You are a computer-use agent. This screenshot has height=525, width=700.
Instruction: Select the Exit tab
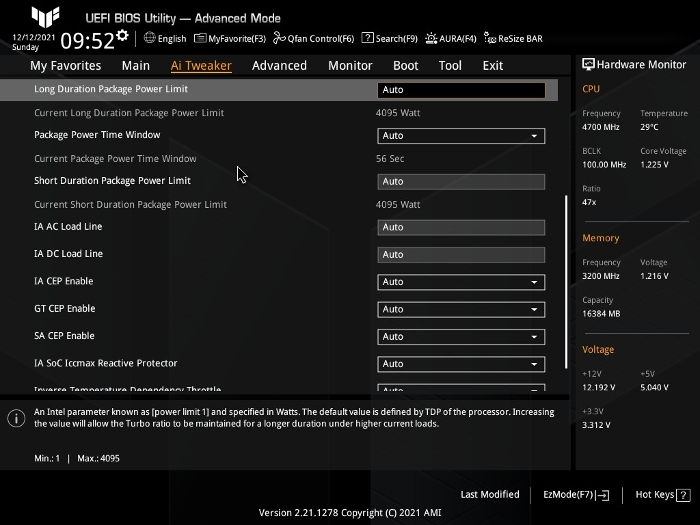point(493,66)
